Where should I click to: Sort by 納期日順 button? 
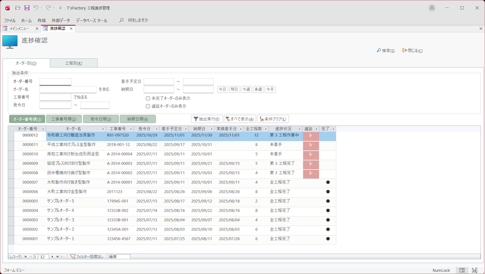click(138, 119)
